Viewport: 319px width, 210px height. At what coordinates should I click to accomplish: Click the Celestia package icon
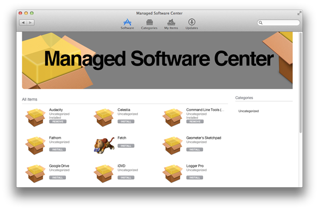click(x=104, y=117)
